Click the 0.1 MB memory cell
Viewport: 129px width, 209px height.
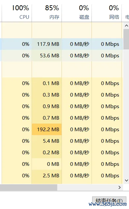47,83
